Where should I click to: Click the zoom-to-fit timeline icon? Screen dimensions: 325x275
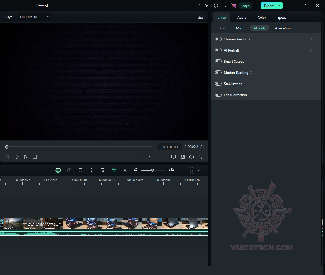pos(125,170)
